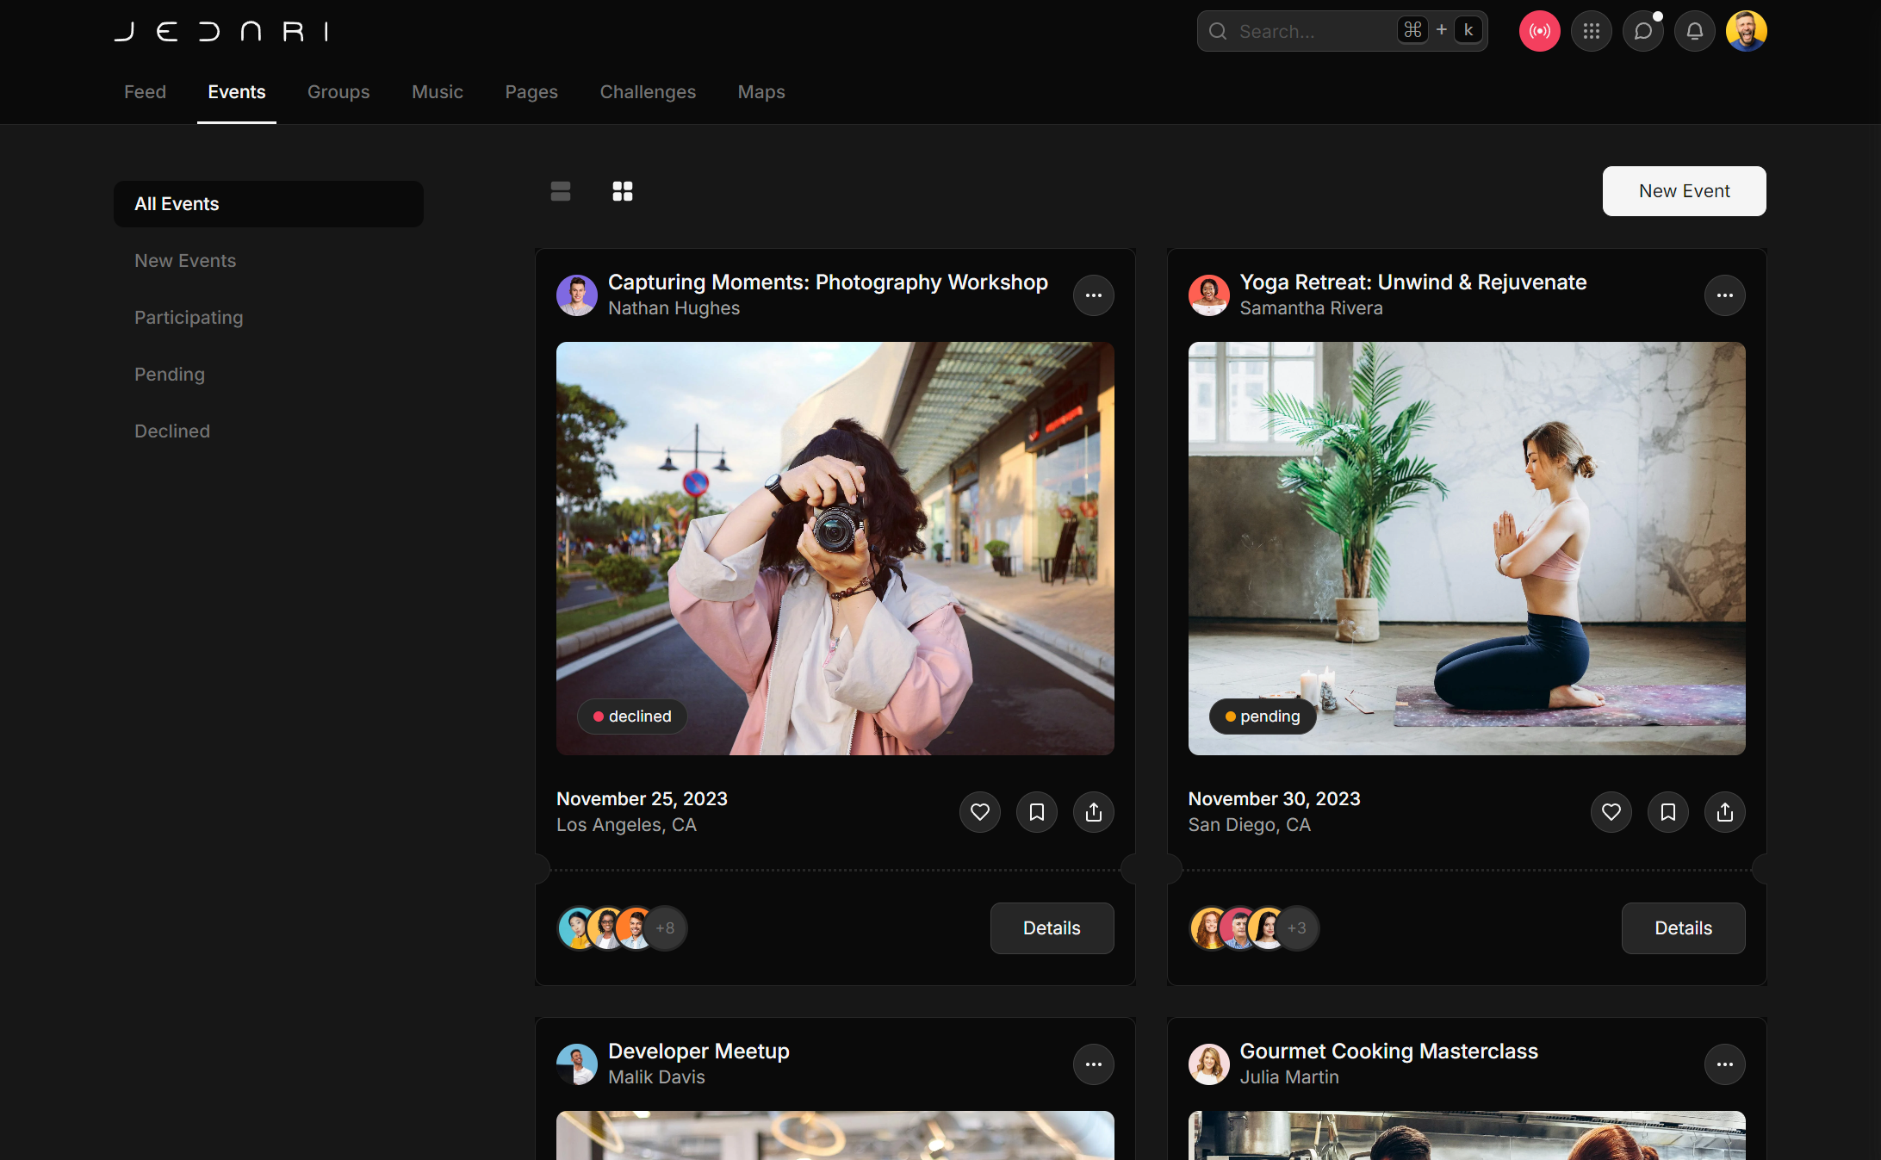
Task: Open the notifications bell
Action: tap(1694, 31)
